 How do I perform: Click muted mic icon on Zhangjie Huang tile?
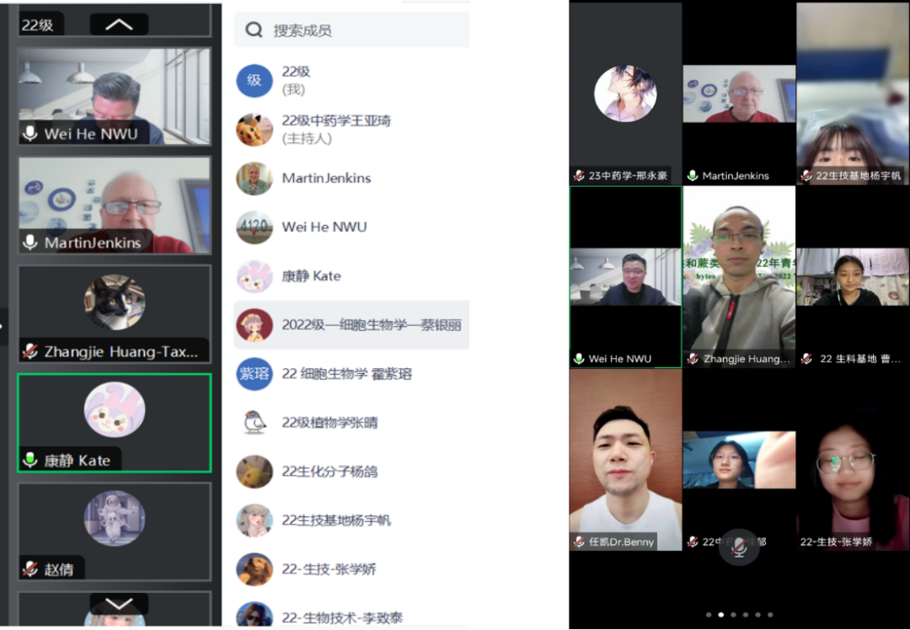click(x=30, y=351)
